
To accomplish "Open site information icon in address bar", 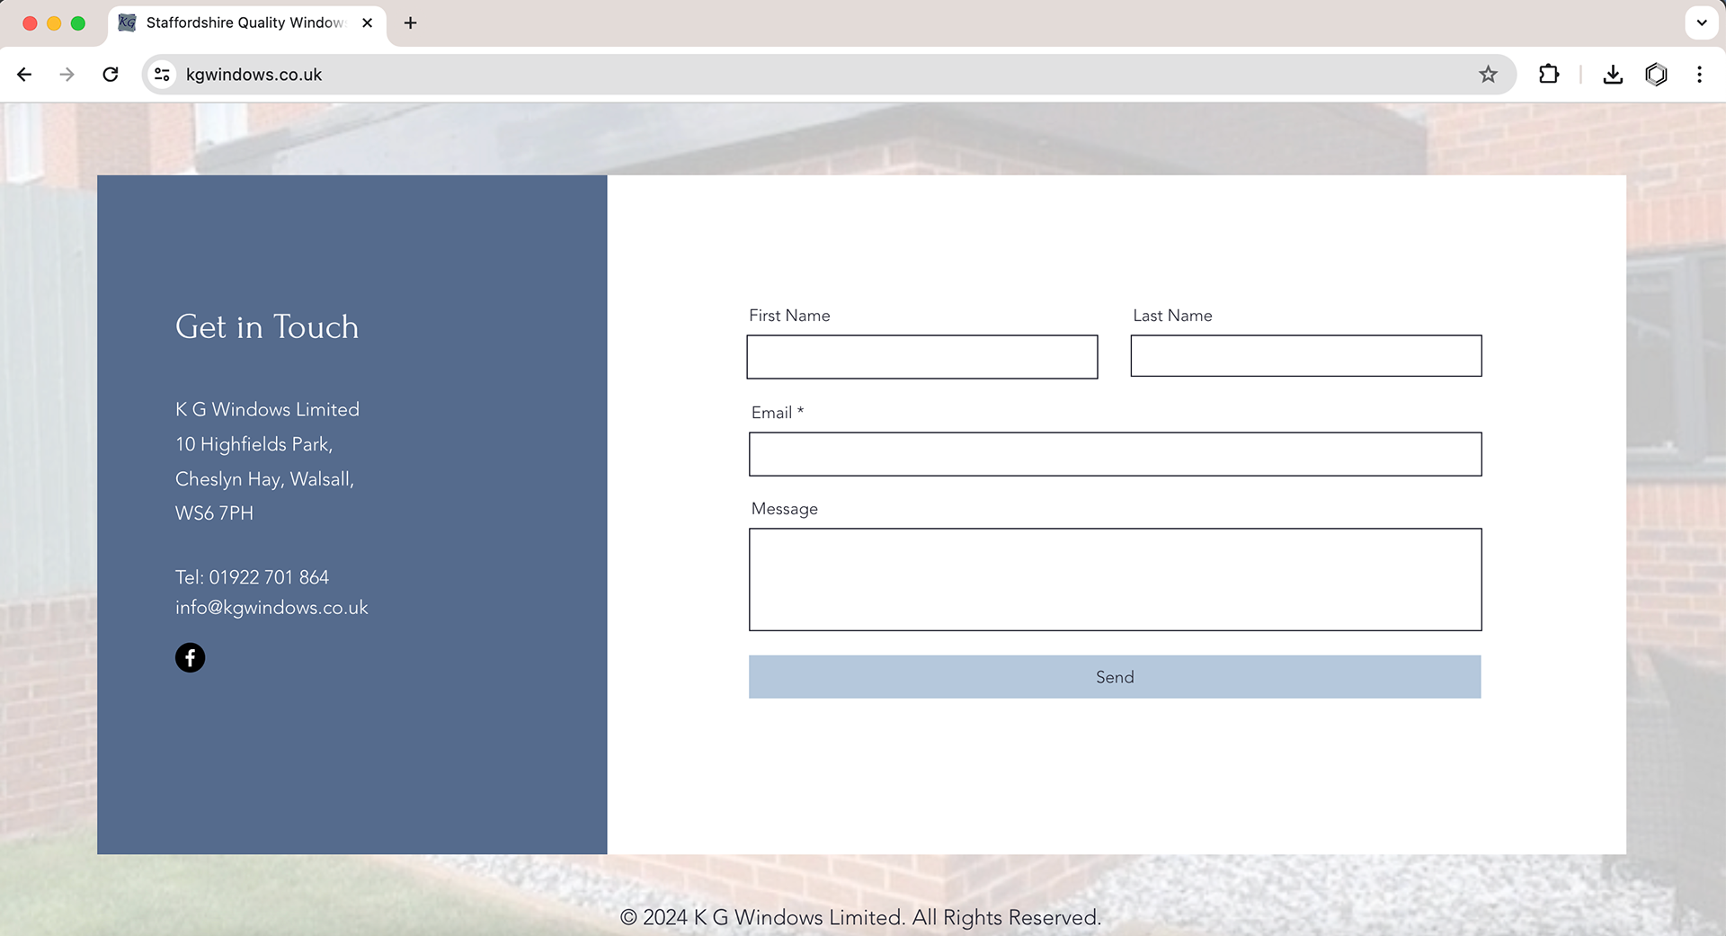I will [162, 75].
